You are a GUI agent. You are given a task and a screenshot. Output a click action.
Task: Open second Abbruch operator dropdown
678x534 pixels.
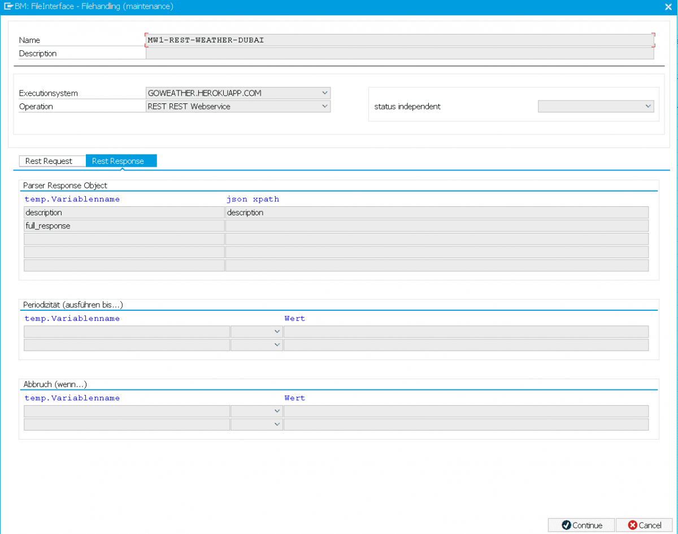(277, 424)
